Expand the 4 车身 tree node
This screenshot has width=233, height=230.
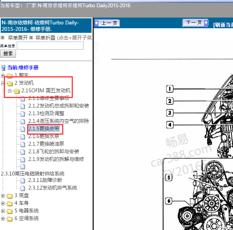click(3, 203)
